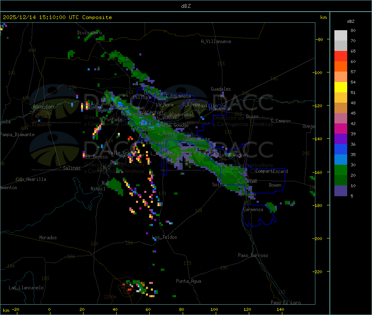Click the green 30 dBZ legend swatch
Screen dimensions: 372x315
point(341,170)
